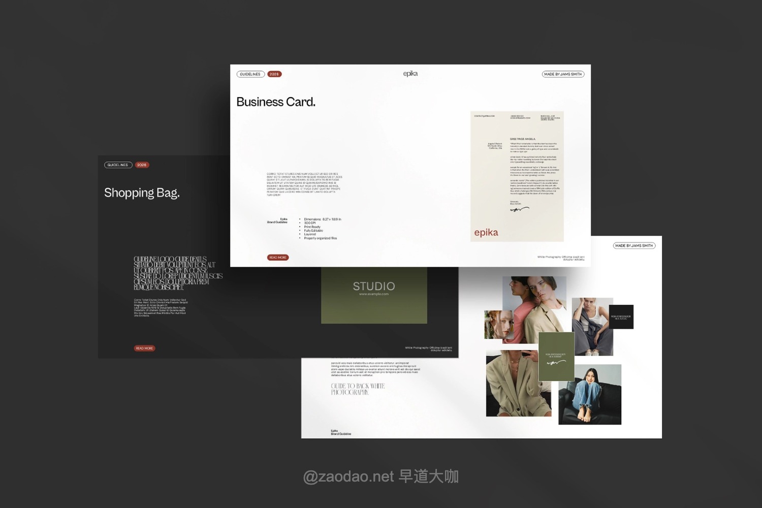This screenshot has height=508, width=762.
Task: Click READ MORE on the Business Card slide
Action: (x=278, y=258)
